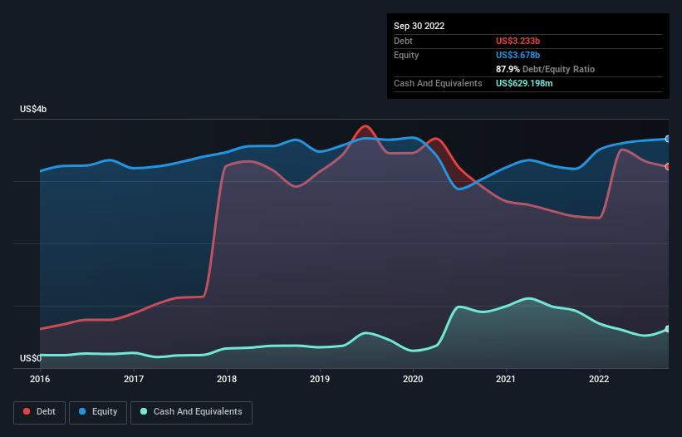The image size is (682, 437).
Task: Click the red dot in Debt legend
Action: (x=27, y=412)
